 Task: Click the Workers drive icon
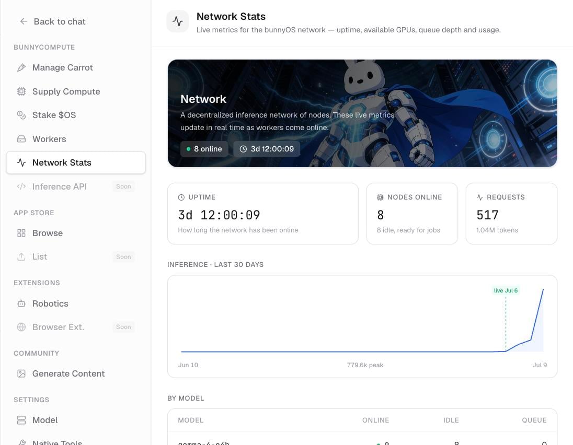(21, 139)
